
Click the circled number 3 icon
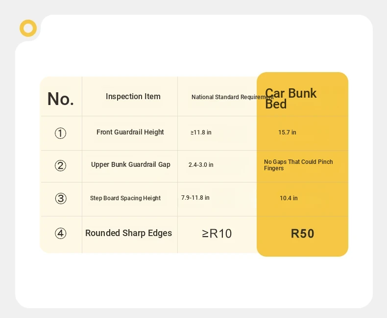pos(61,198)
